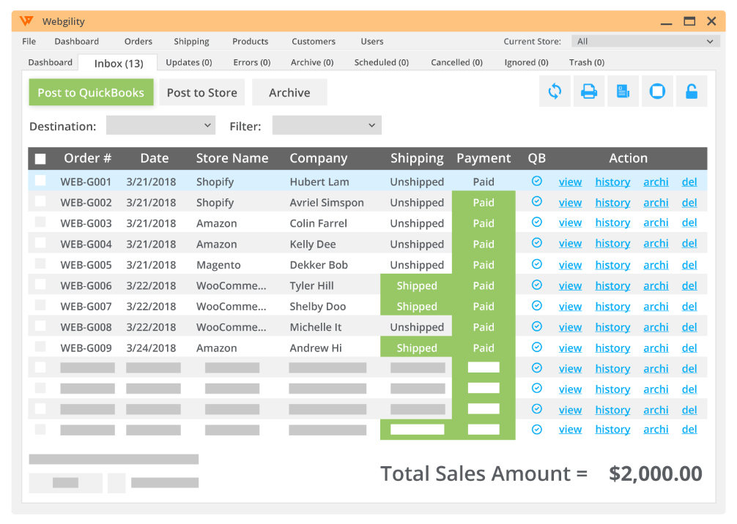Screen dimensions: 737x524
Task: Check the box for order WEB-G004
Action: (x=40, y=243)
